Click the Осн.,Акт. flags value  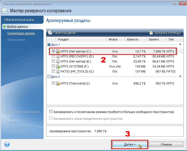pyautogui.click(x=115, y=66)
